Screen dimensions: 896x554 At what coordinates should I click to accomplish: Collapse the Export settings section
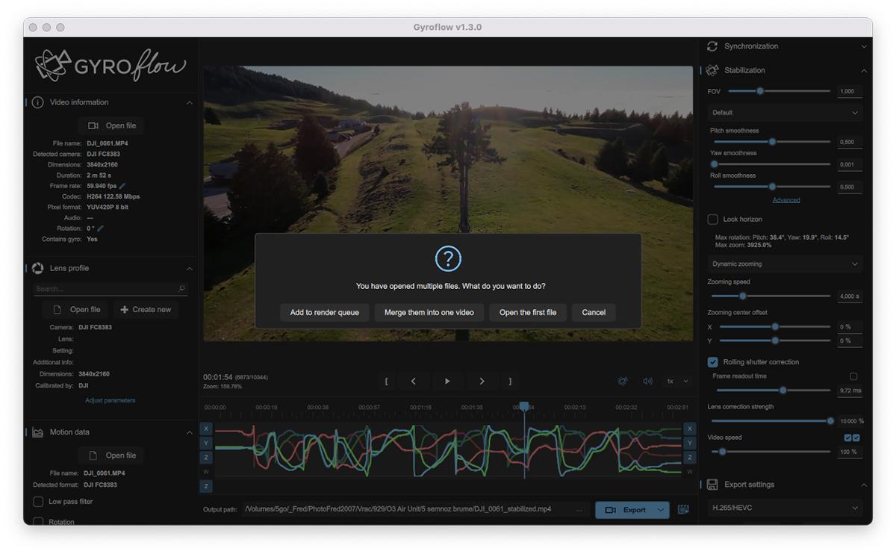[864, 485]
